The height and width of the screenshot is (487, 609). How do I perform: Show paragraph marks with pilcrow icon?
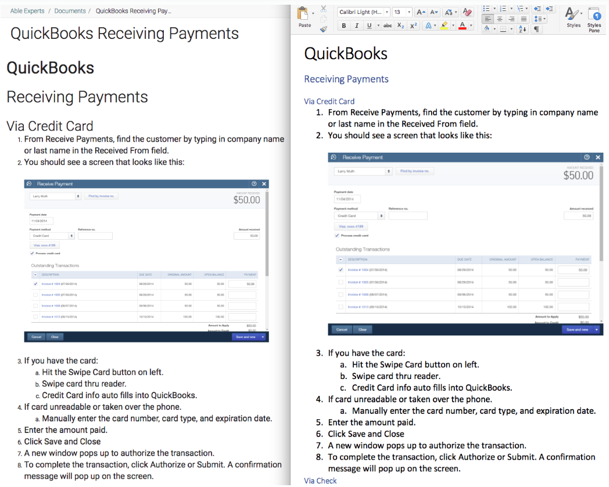pyautogui.click(x=536, y=29)
